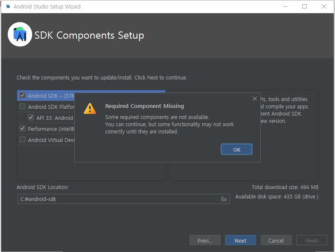The image size is (335, 252).
Task: Click the Android Studio title bar icon
Action: [8, 7]
